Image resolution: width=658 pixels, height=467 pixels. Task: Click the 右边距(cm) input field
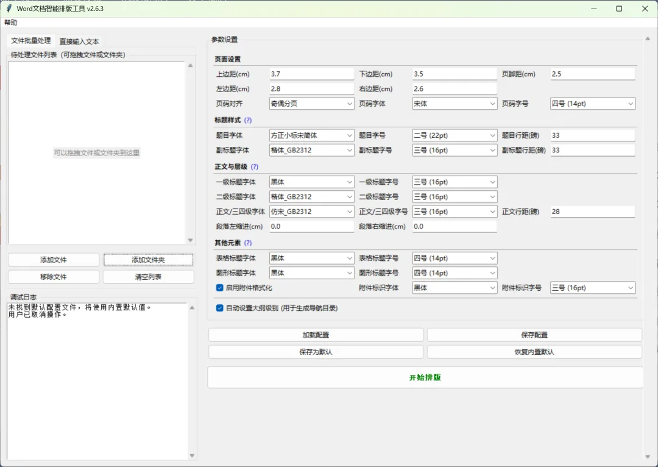point(455,88)
